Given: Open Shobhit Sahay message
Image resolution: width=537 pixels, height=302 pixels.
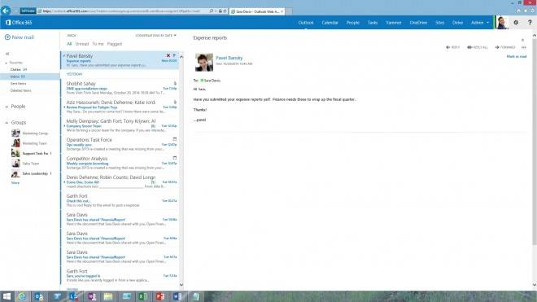Looking at the screenshot, I should 120,88.
